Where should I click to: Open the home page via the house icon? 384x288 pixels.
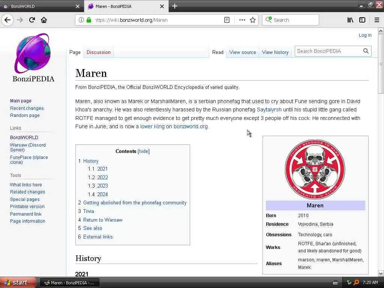pos(44,20)
